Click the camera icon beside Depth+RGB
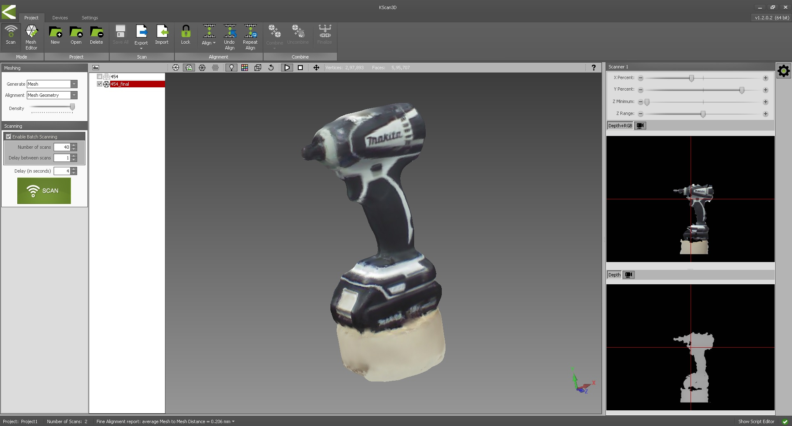 [x=640, y=126]
